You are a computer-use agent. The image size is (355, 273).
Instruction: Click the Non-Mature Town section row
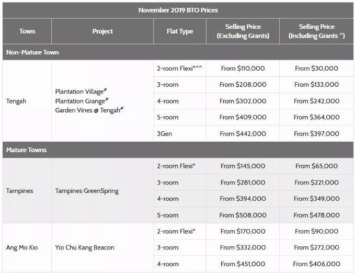click(32, 52)
